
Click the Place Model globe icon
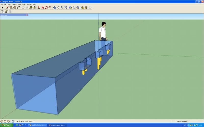pyautogui.click(x=78, y=8)
